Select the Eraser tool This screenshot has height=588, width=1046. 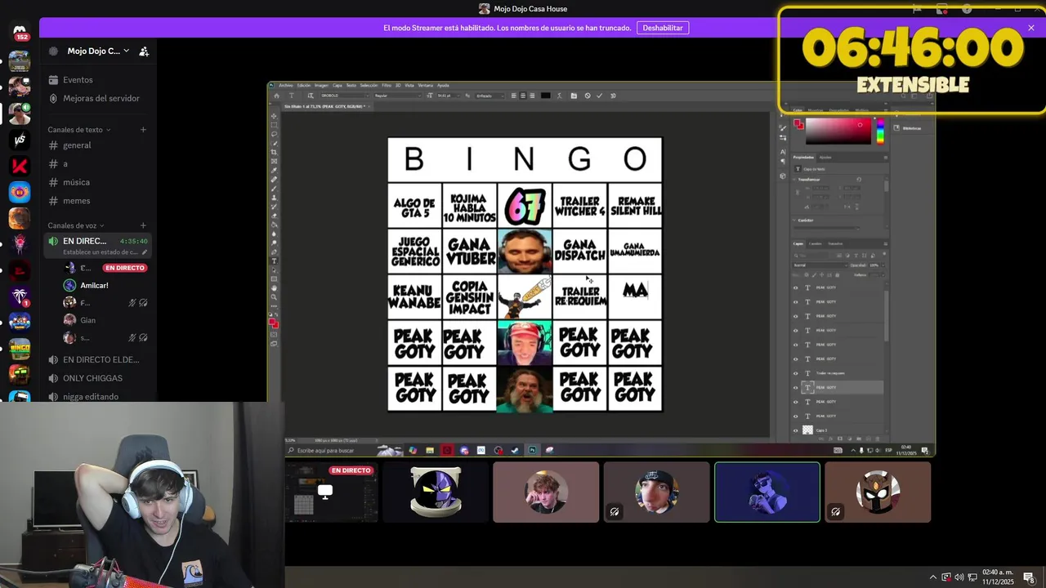(274, 216)
